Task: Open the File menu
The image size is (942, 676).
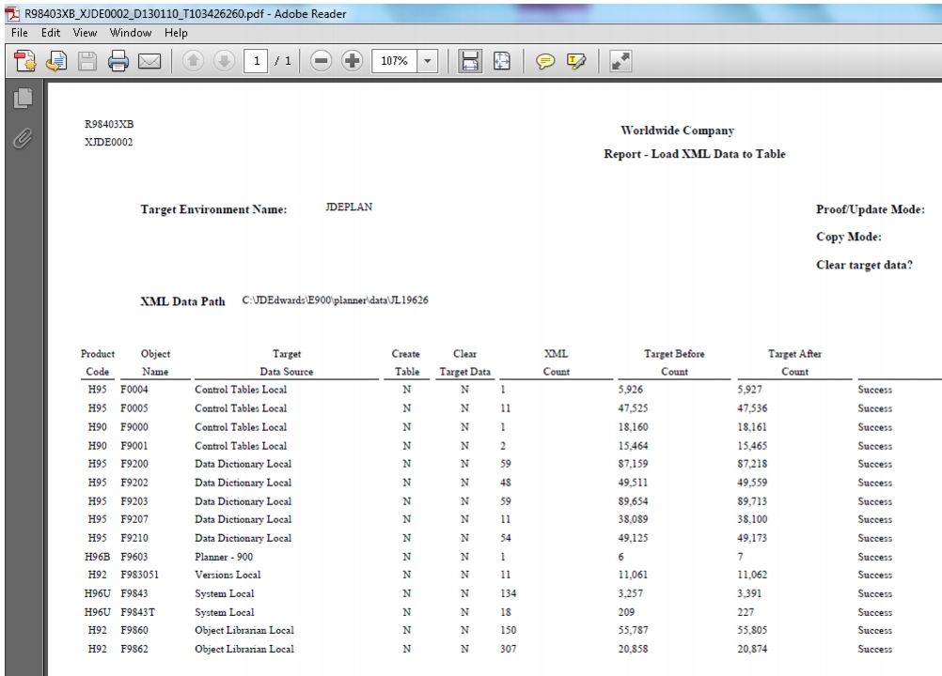Action: [x=19, y=32]
